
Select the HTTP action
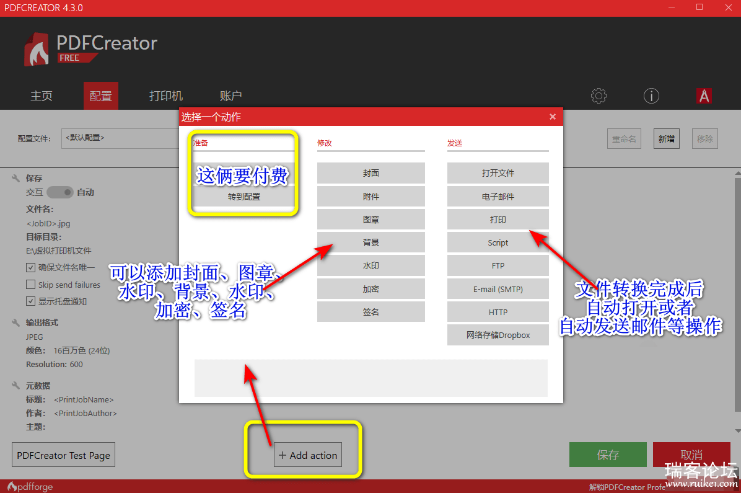click(x=498, y=312)
